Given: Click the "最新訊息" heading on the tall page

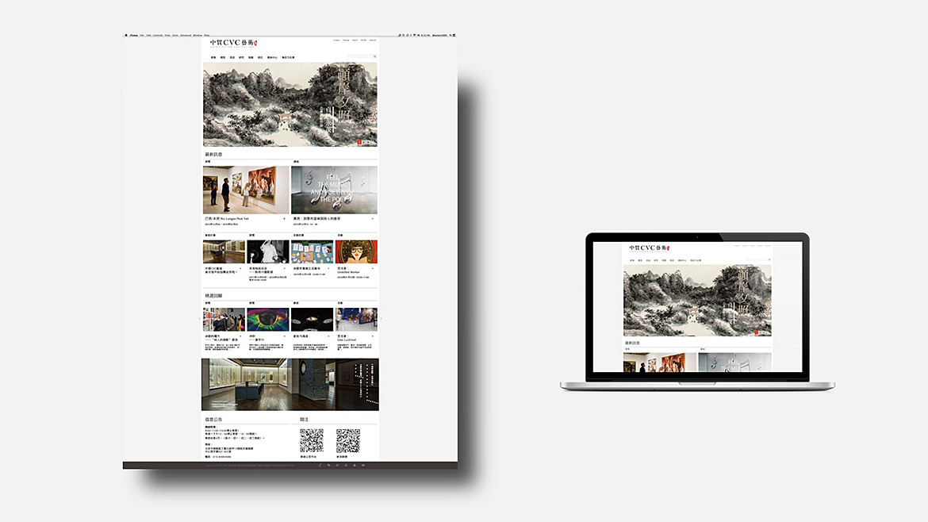Looking at the screenshot, I should click(x=213, y=155).
